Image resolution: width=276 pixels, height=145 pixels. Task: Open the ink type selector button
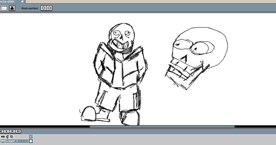click(x=12, y=8)
